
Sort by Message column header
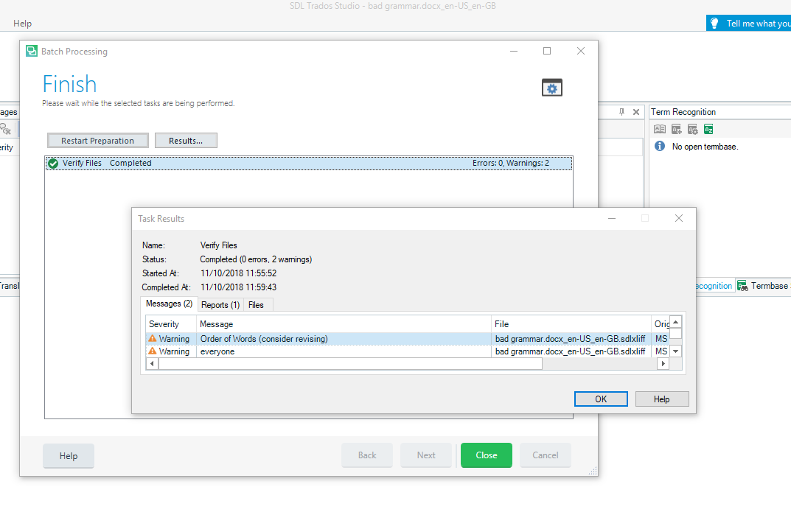[x=344, y=324]
